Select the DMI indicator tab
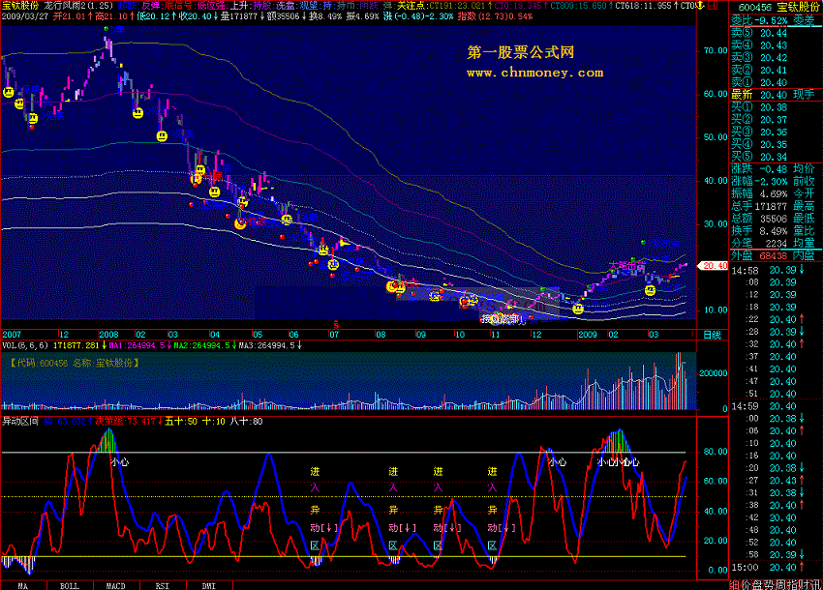823x590 pixels. (209, 586)
